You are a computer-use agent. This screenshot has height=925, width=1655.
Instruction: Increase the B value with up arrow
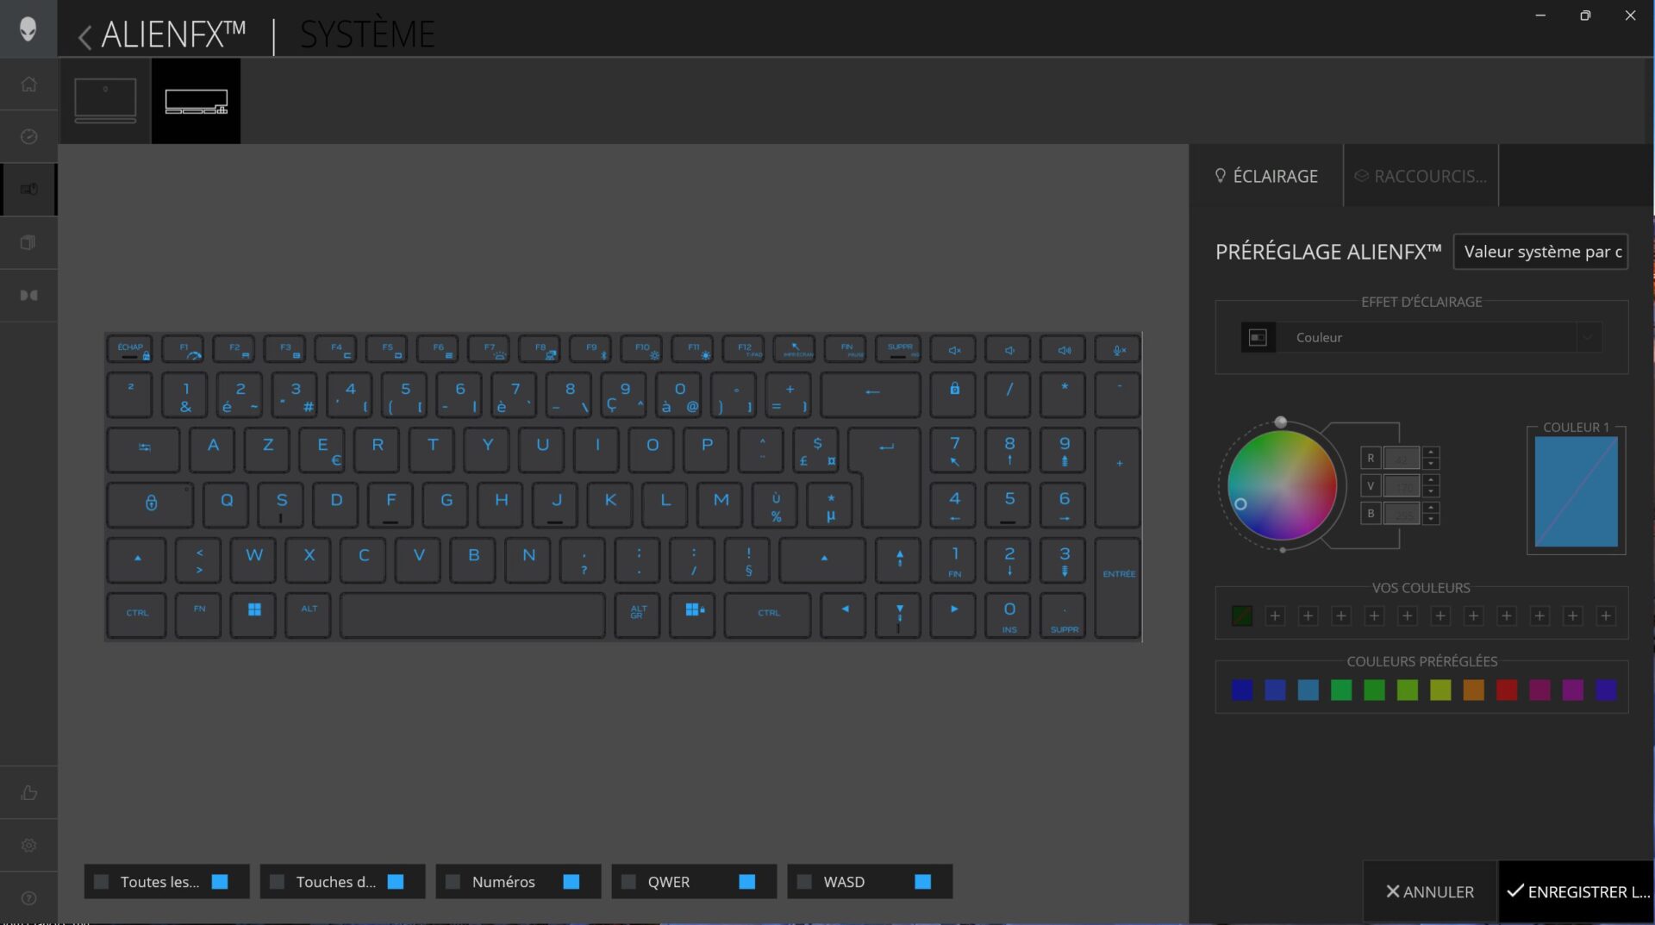tap(1431, 508)
